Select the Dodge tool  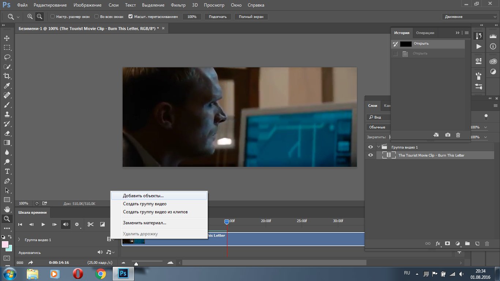[7, 162]
